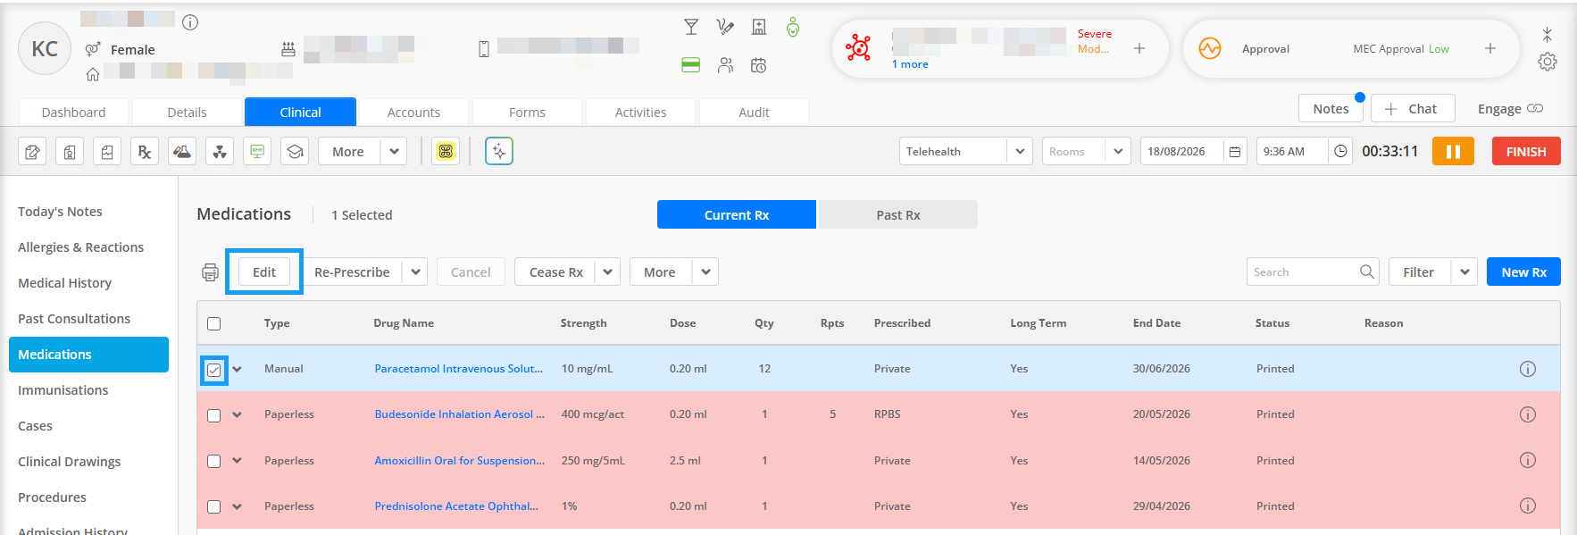Image resolution: width=1577 pixels, height=535 pixels.
Task: Check the Prednisolone row checkbox
Action: click(x=214, y=507)
